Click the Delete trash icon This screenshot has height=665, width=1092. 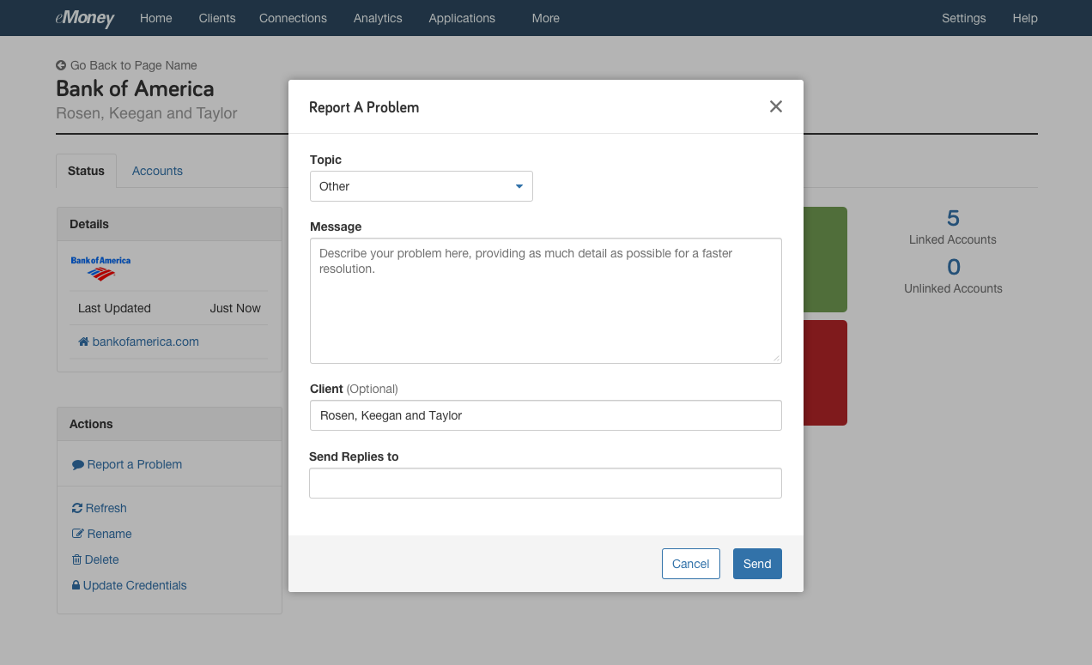(76, 559)
